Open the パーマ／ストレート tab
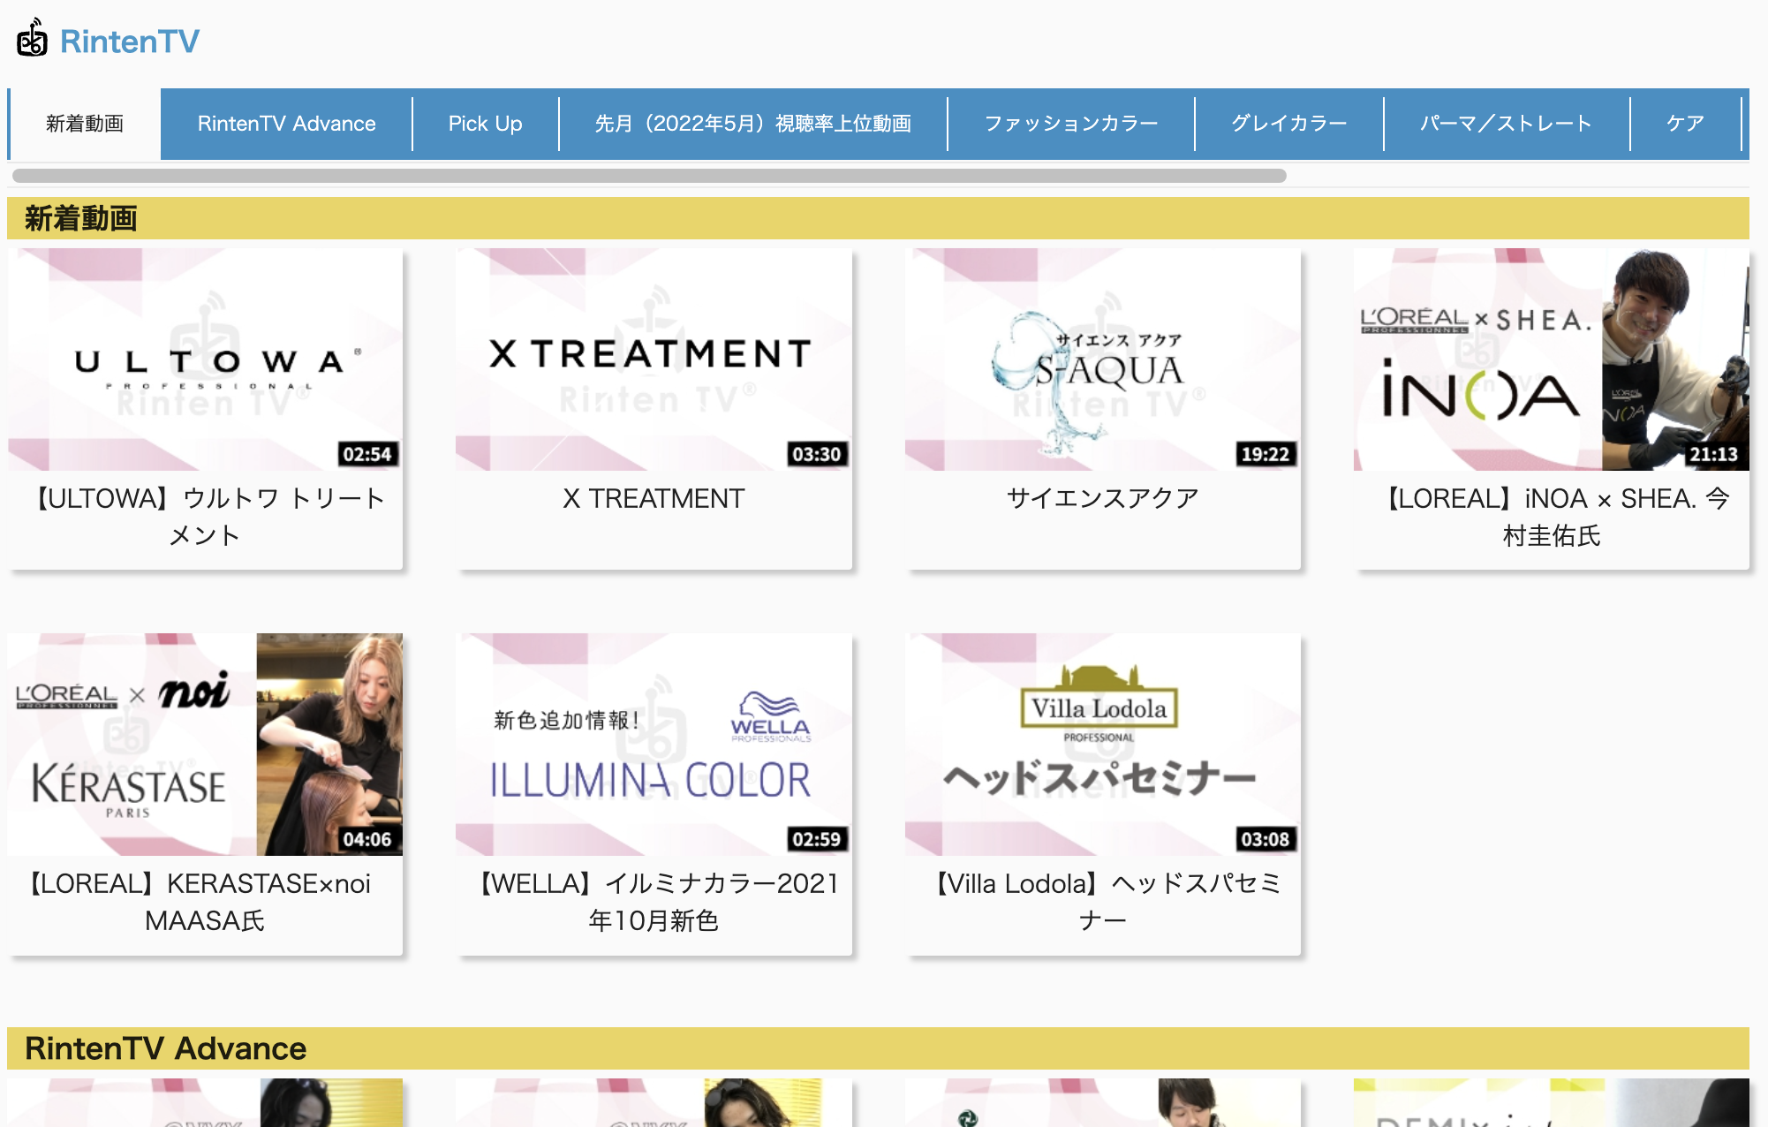This screenshot has height=1127, width=1768. tap(1507, 124)
